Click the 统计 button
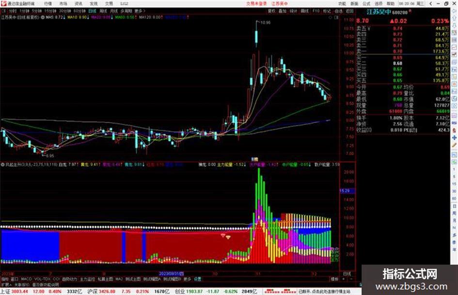Screen dimensions: 458x295 tap(293, 11)
